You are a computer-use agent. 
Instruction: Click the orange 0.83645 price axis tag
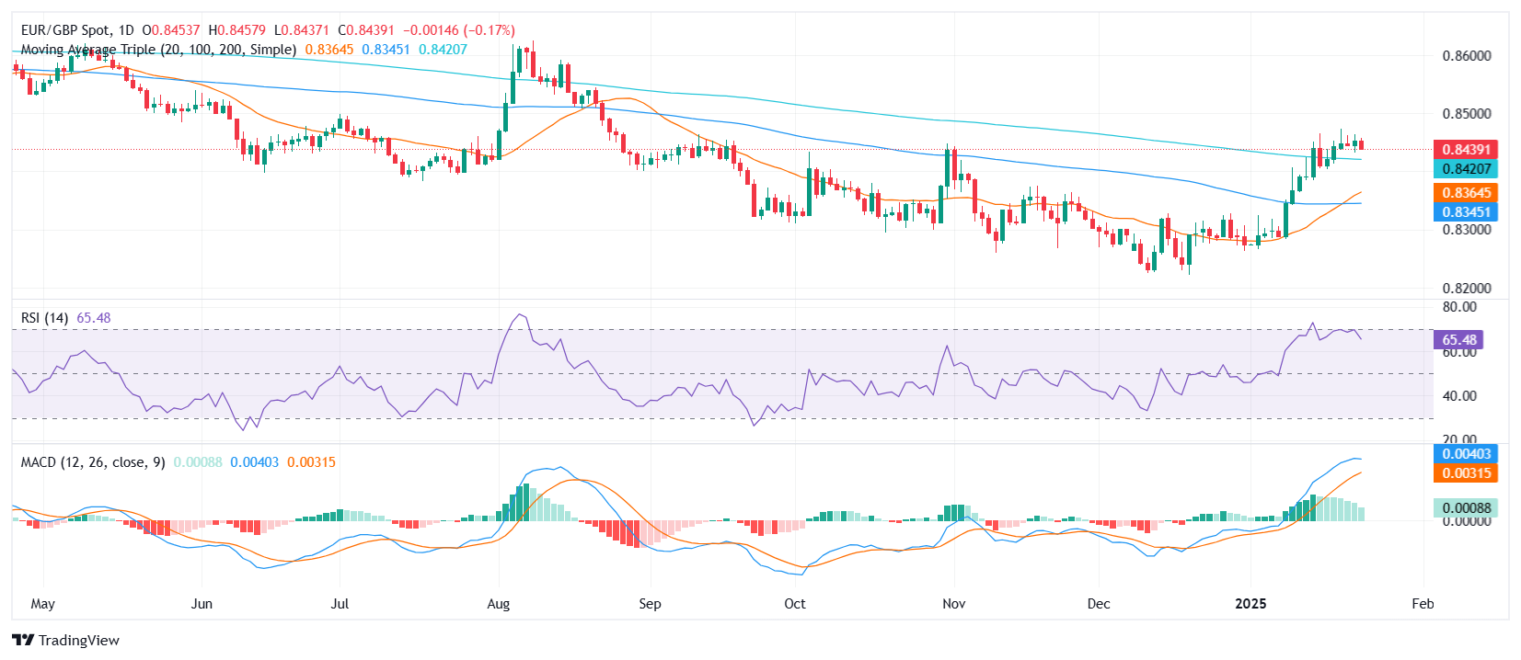coord(1465,192)
